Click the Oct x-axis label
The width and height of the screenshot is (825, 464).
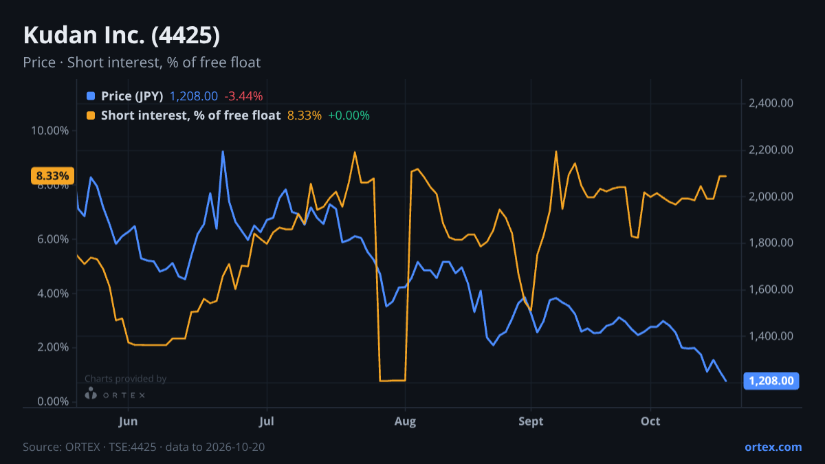650,421
